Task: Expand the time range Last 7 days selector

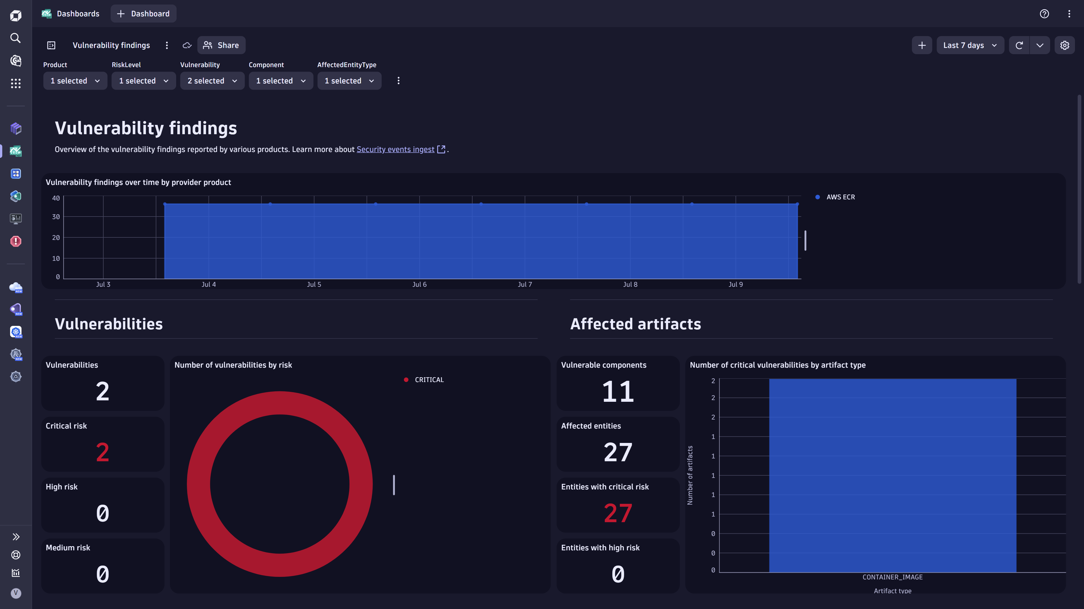Action: click(x=969, y=45)
